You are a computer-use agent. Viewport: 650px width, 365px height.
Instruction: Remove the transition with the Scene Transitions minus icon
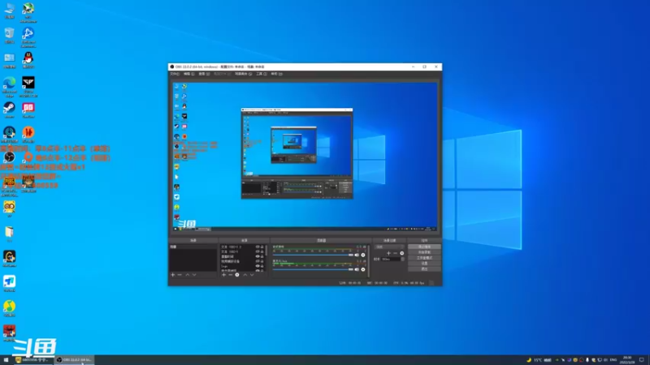tap(395, 253)
